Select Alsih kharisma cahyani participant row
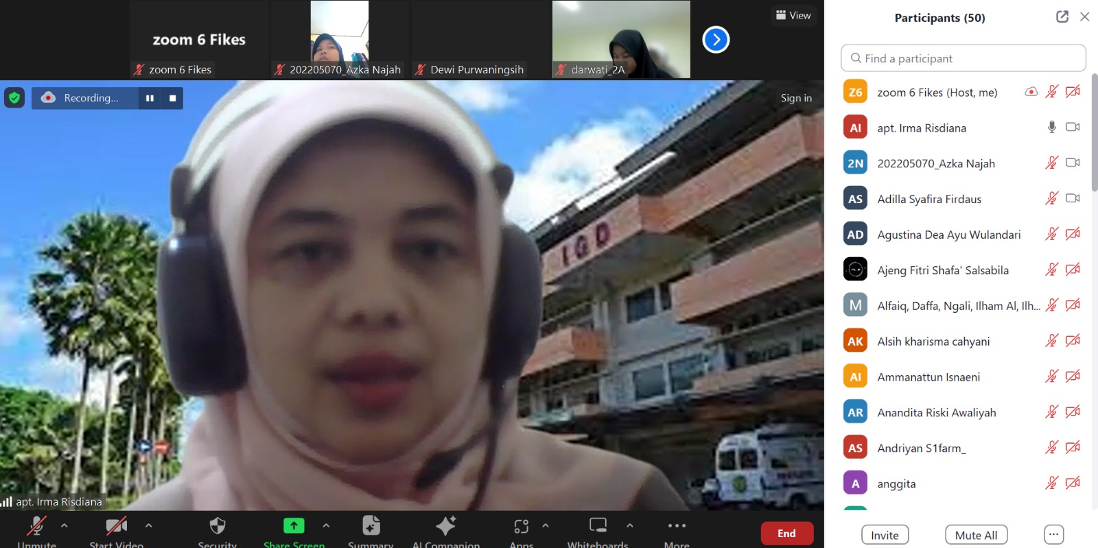 [963, 341]
